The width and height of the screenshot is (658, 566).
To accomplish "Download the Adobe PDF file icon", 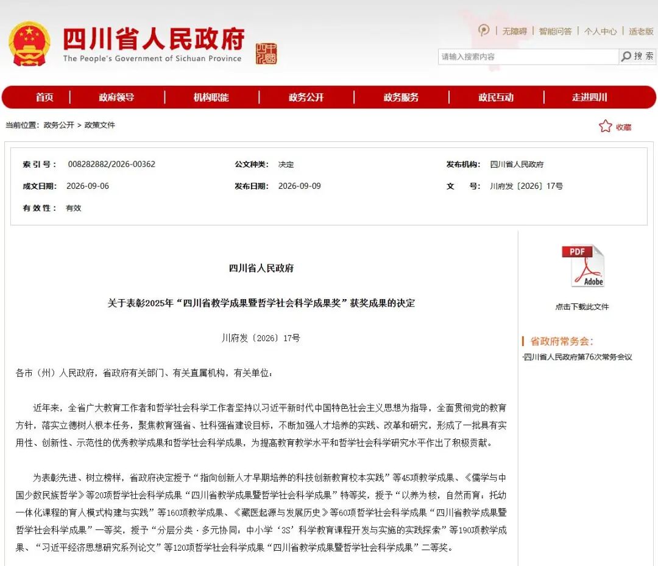I will click(583, 266).
